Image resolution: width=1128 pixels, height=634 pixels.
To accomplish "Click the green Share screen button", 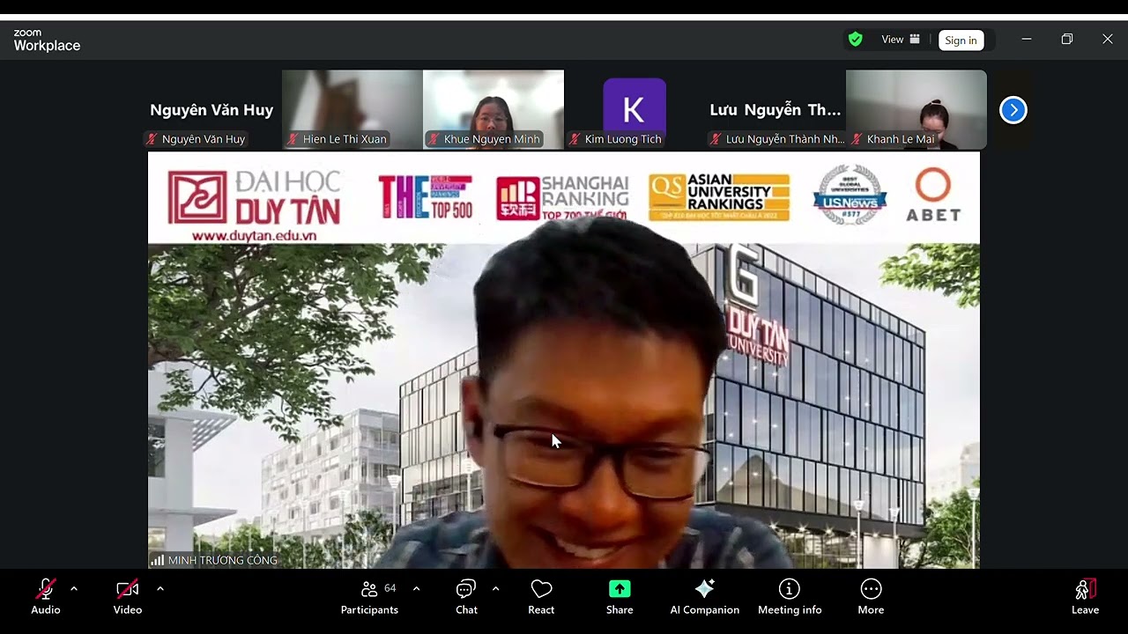I will pos(620,597).
